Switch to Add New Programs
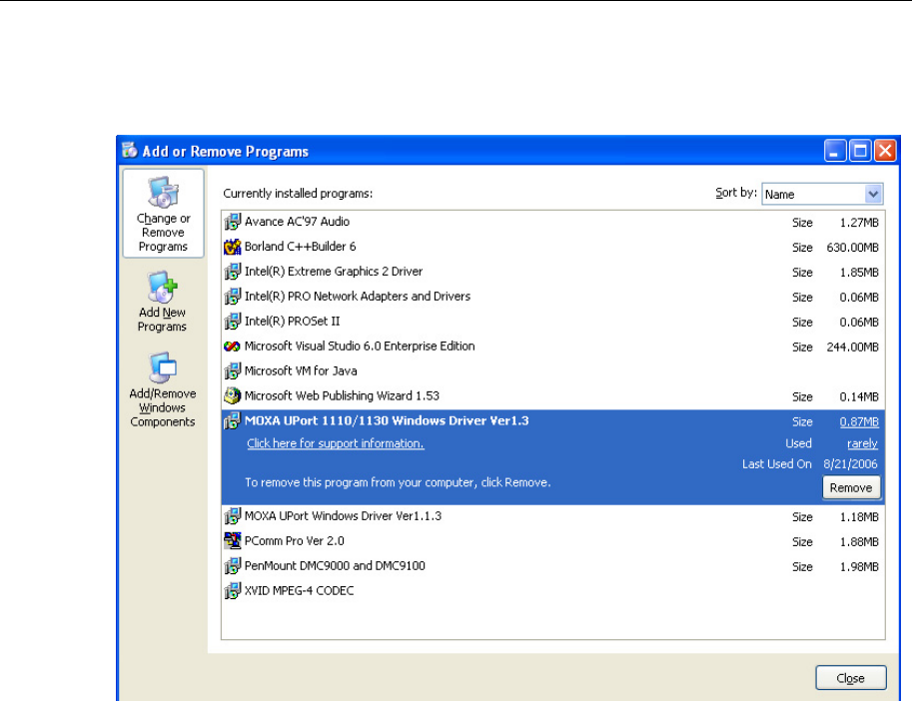912x701 pixels. [163, 303]
